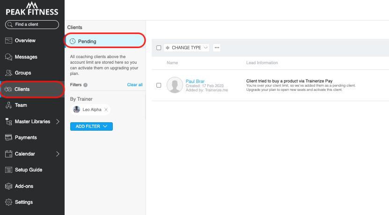Expand the ADD FILTER dropdown

click(91, 126)
